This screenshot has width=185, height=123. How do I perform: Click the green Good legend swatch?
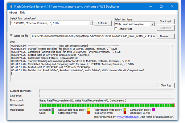(x=53, y=113)
